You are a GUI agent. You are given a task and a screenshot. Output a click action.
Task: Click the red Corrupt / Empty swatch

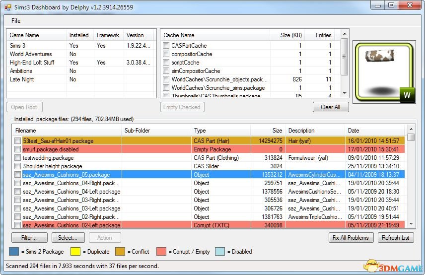coord(161,252)
